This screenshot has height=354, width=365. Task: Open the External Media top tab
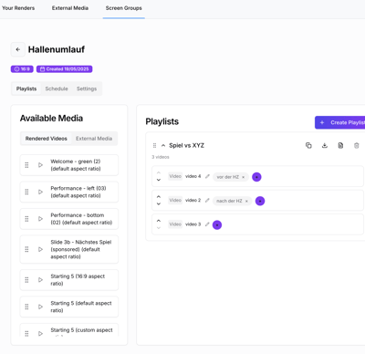[70, 8]
